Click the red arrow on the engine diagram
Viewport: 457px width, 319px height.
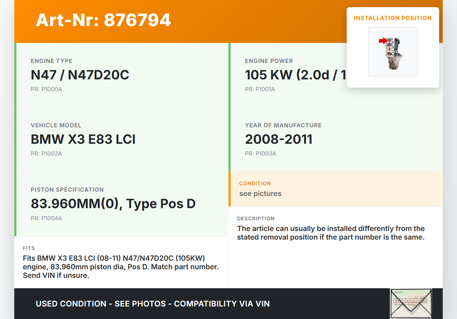click(x=382, y=41)
